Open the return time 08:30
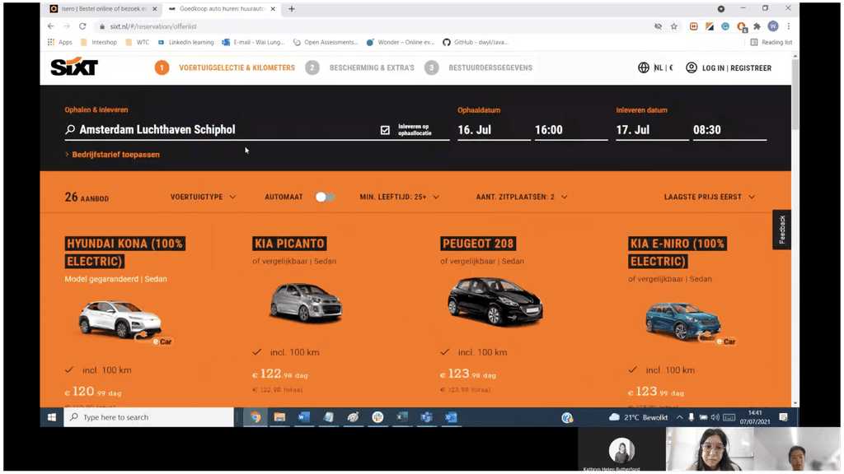The height and width of the screenshot is (474, 844). [x=729, y=129]
